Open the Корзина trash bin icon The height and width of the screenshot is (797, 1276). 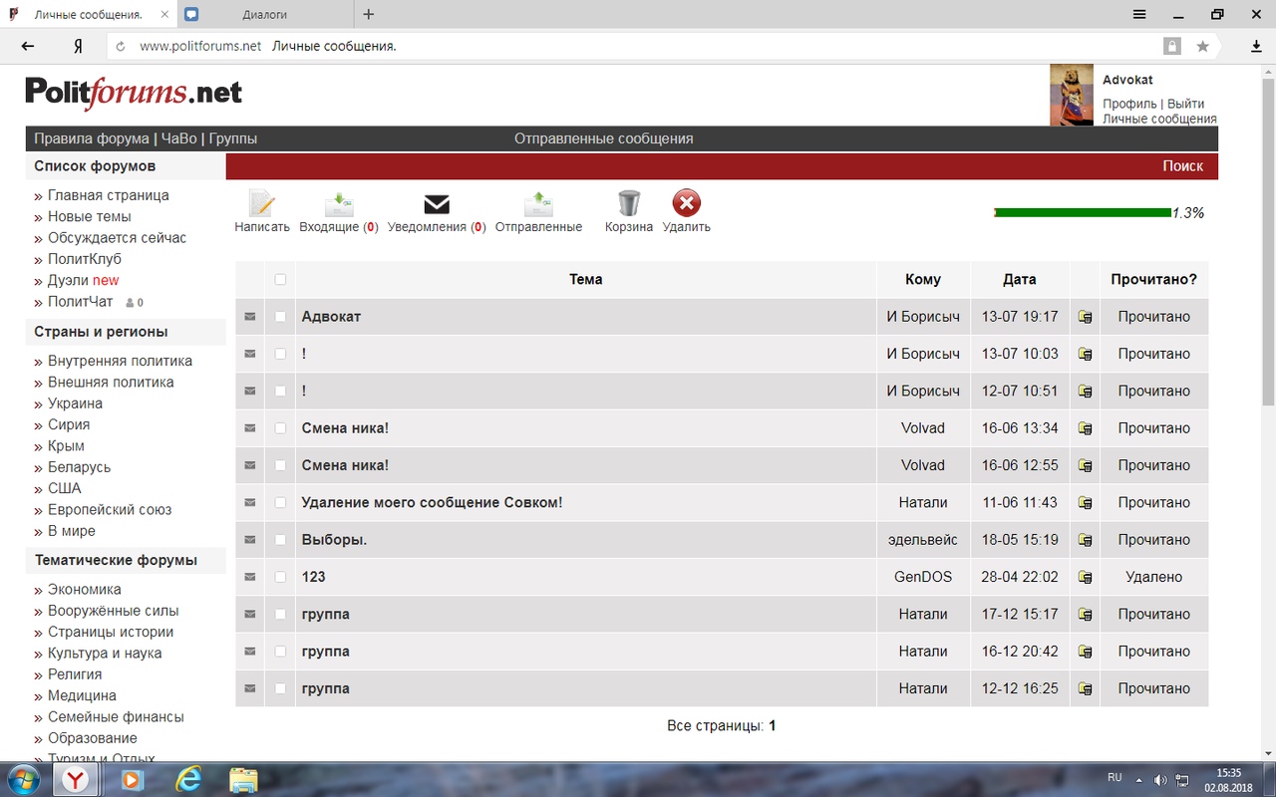point(629,204)
